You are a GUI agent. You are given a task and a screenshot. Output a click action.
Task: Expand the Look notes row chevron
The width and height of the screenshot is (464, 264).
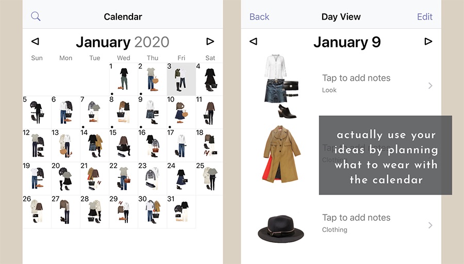pos(430,86)
